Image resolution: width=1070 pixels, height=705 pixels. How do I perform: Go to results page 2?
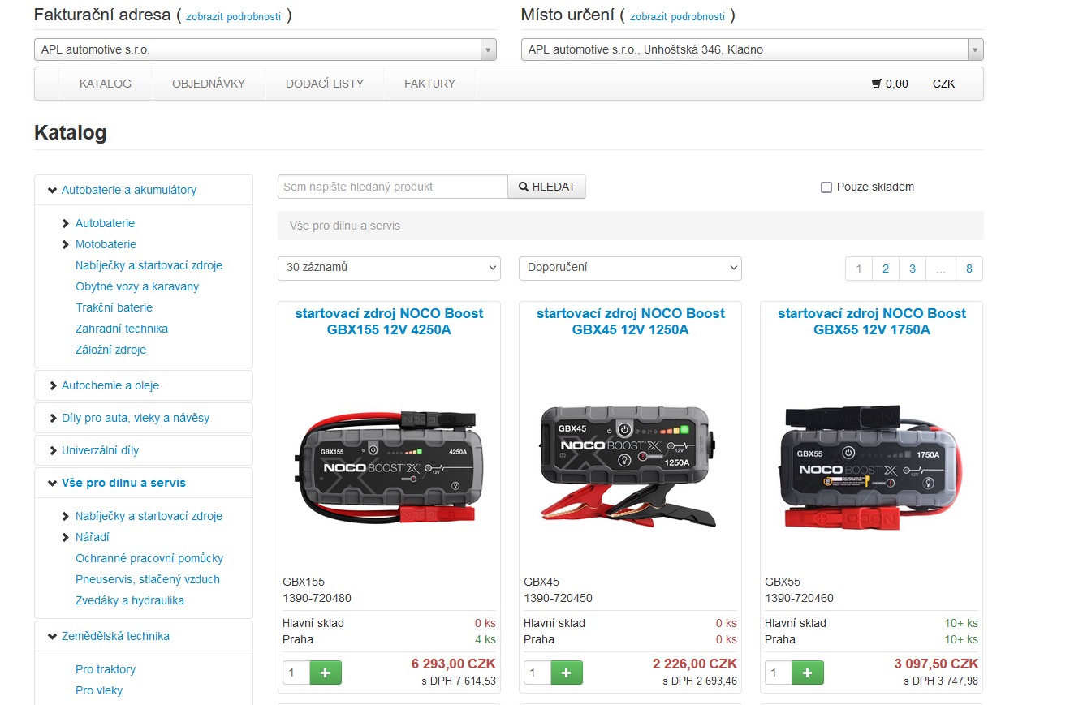(x=886, y=269)
